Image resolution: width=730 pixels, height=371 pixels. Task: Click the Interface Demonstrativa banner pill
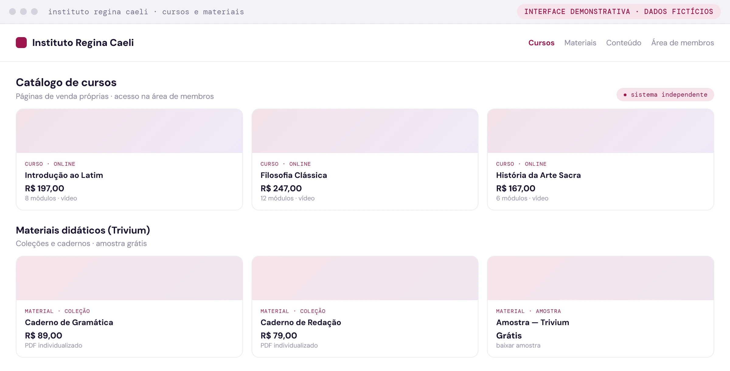click(x=619, y=12)
